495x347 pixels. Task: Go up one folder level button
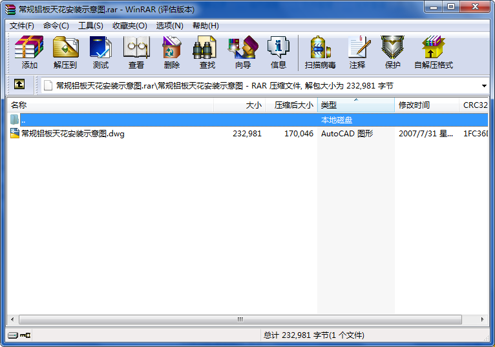(x=19, y=84)
